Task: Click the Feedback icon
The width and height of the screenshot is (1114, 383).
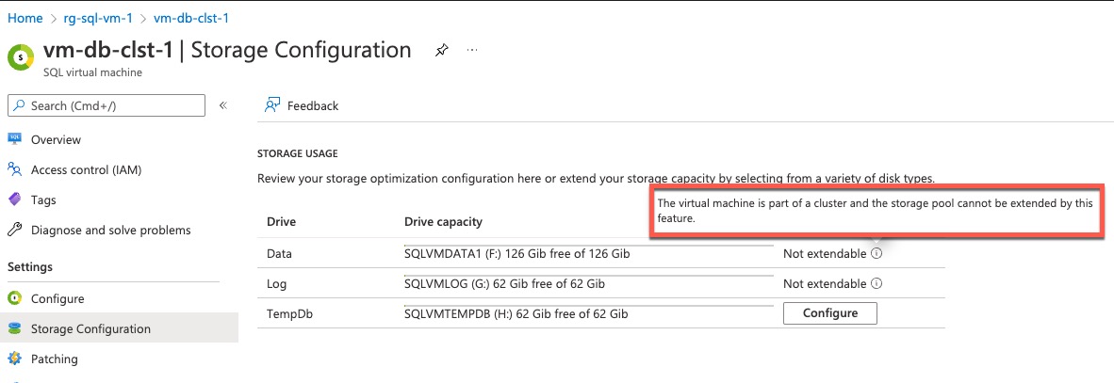Action: coord(271,105)
